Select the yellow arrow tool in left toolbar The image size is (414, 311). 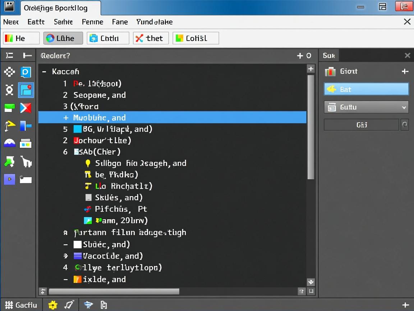(x=10, y=126)
